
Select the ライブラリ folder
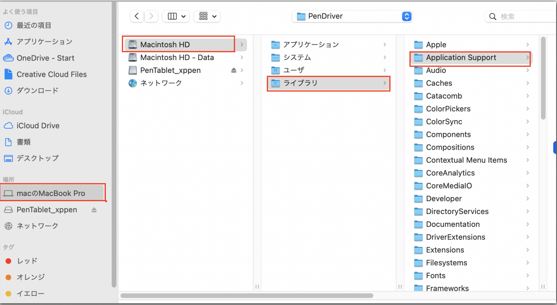[x=328, y=83]
